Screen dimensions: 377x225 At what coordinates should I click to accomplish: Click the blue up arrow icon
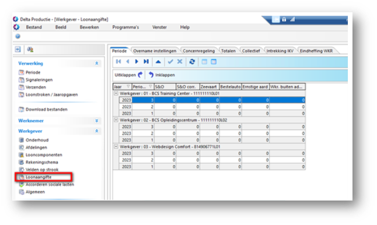(158, 62)
